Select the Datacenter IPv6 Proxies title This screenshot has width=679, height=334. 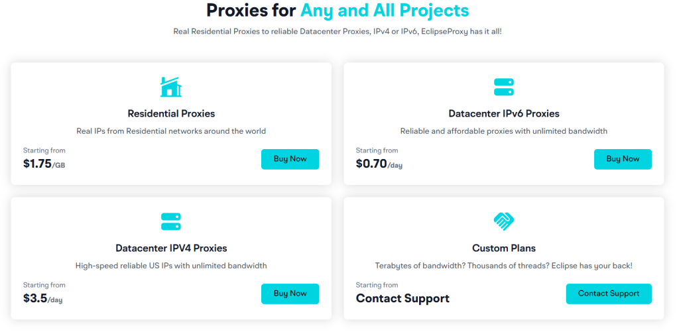click(504, 113)
